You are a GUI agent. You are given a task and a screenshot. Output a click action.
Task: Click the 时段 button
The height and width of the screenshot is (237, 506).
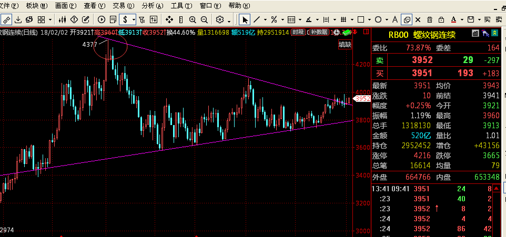tap(298, 32)
